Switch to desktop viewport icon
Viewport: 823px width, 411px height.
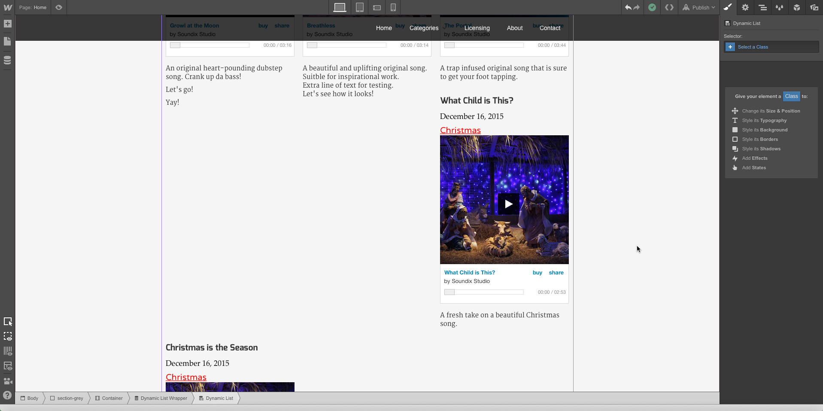tap(340, 7)
